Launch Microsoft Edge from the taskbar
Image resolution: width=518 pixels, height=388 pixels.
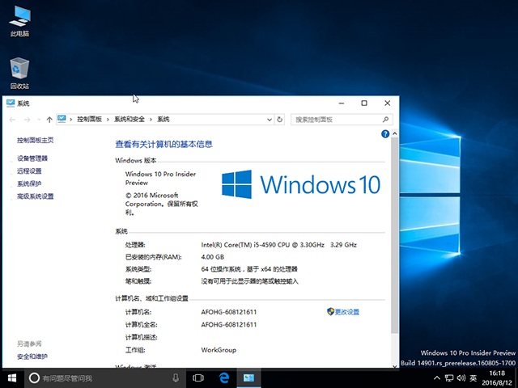tap(223, 377)
